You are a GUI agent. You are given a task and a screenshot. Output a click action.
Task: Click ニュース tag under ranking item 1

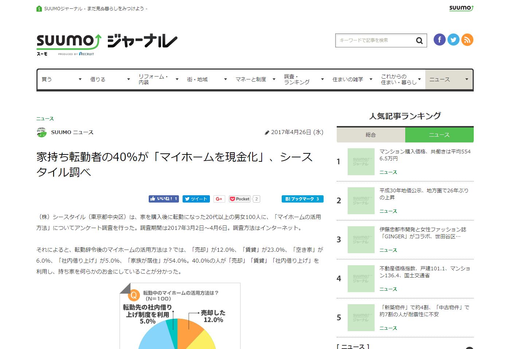(388, 172)
